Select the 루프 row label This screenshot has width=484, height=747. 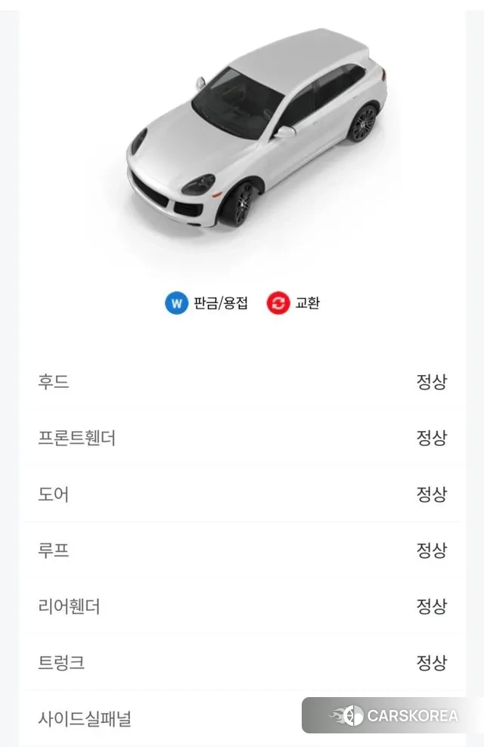[x=54, y=550]
